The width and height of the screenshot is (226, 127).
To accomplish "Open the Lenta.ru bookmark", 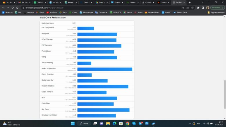I will pyautogui.click(x=29, y=12).
